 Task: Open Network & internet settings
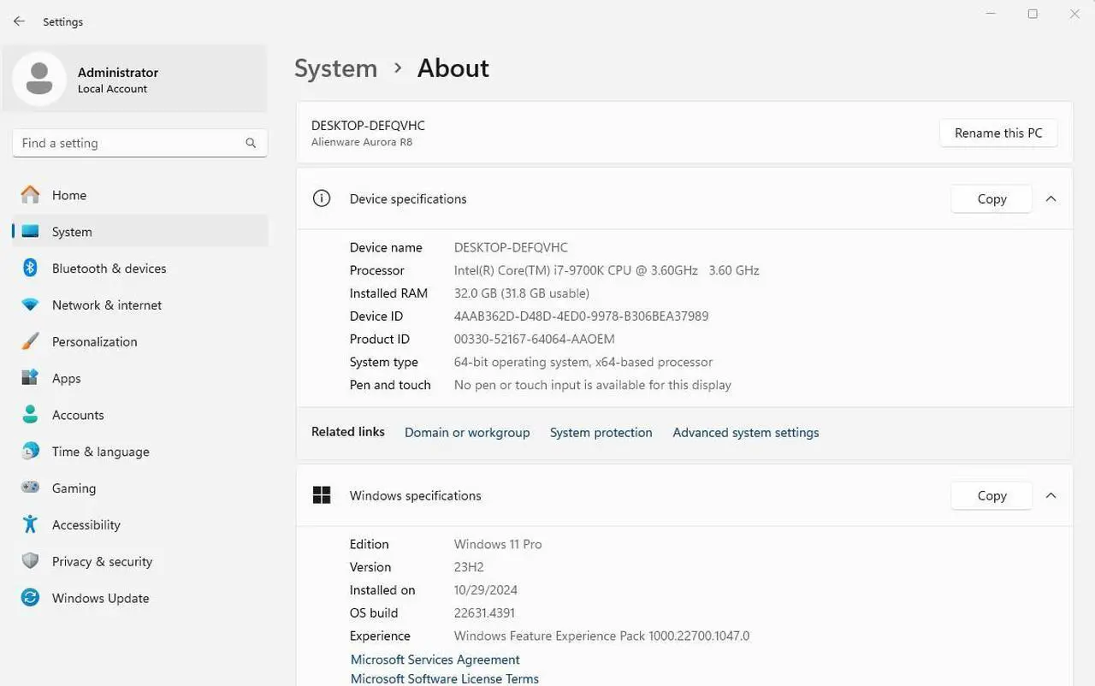click(x=139, y=305)
